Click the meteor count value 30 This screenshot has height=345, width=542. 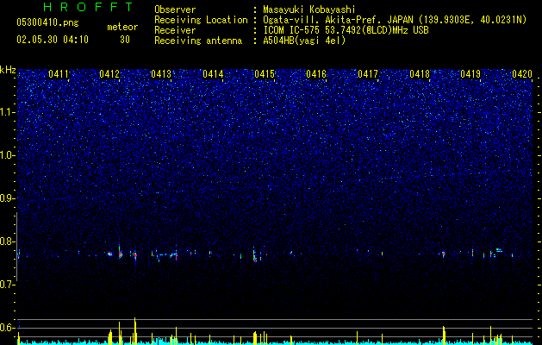(x=125, y=40)
